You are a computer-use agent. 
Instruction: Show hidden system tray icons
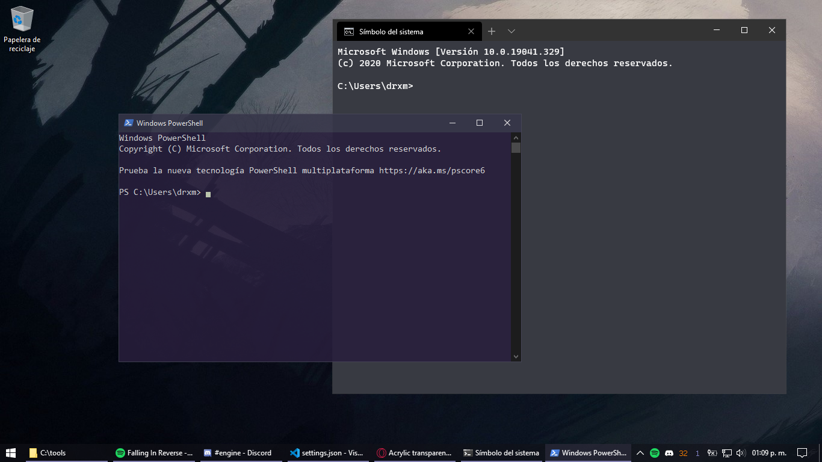point(640,453)
